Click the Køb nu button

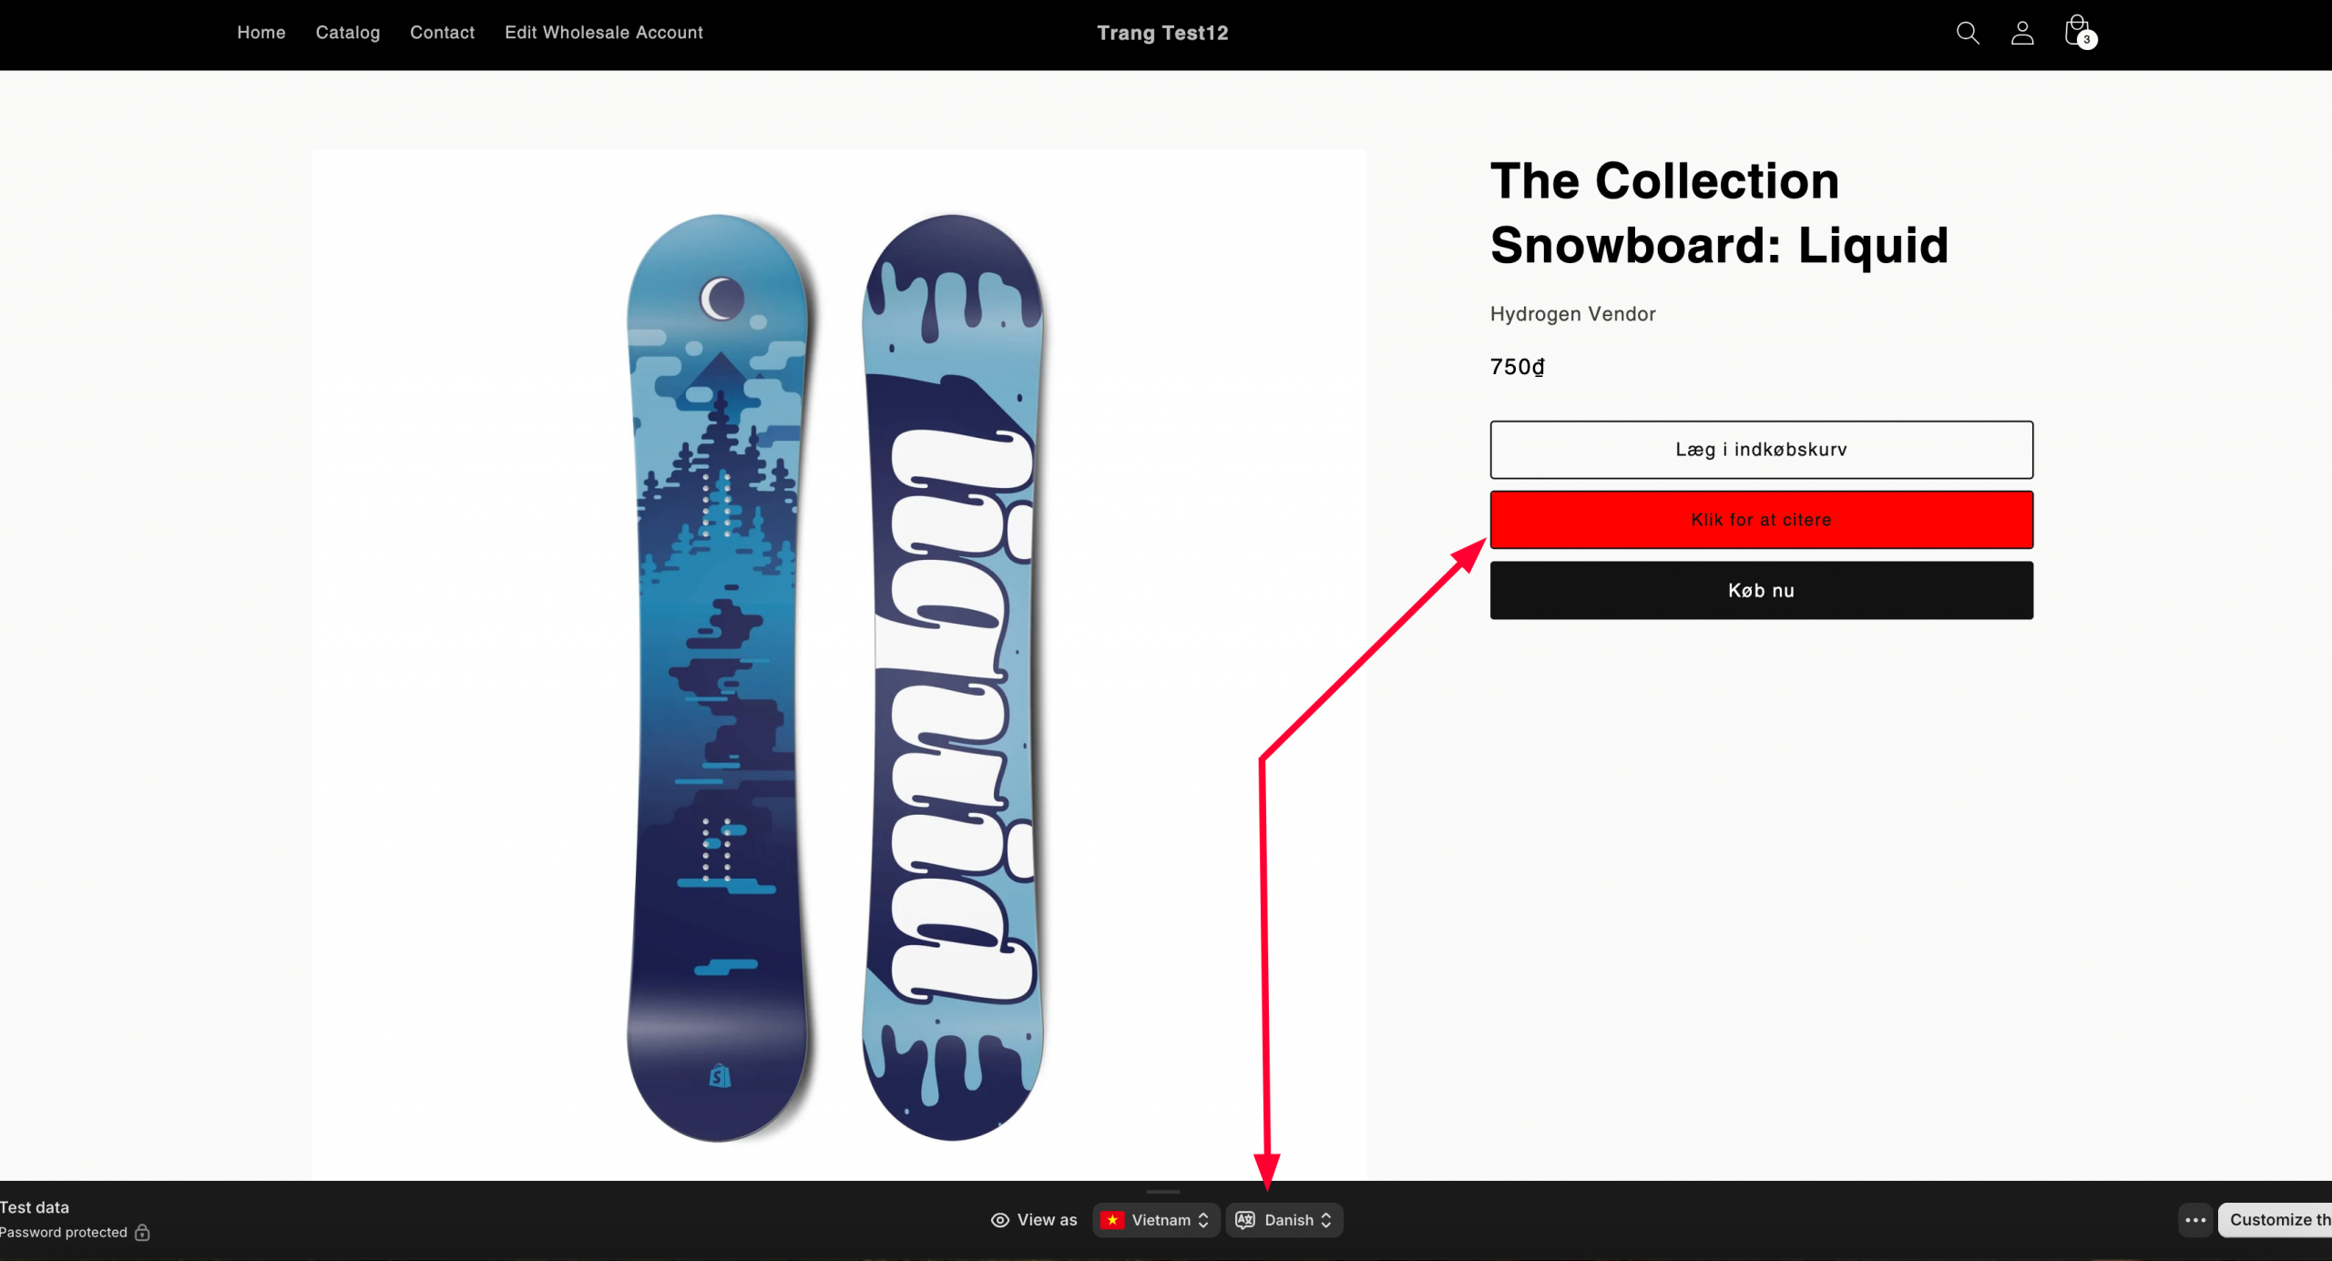(x=1762, y=591)
